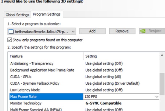Viewport: 165px width, 111px height.
Task: Select the Program Settings tab
Action: point(47,14)
